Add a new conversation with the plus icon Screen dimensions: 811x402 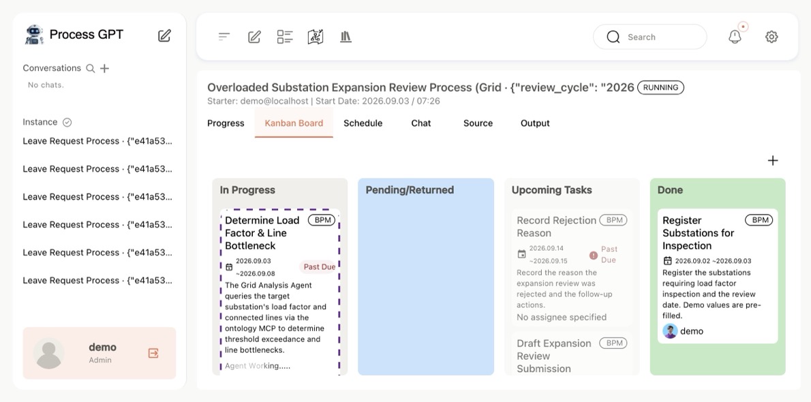point(104,68)
